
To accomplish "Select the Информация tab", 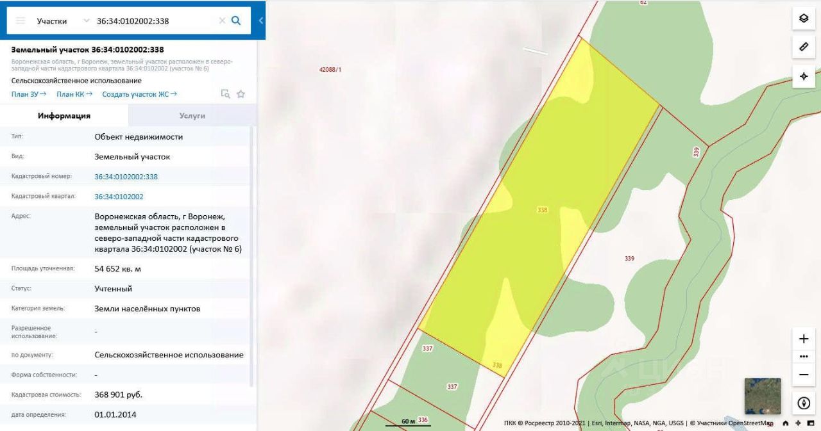I will click(x=64, y=116).
